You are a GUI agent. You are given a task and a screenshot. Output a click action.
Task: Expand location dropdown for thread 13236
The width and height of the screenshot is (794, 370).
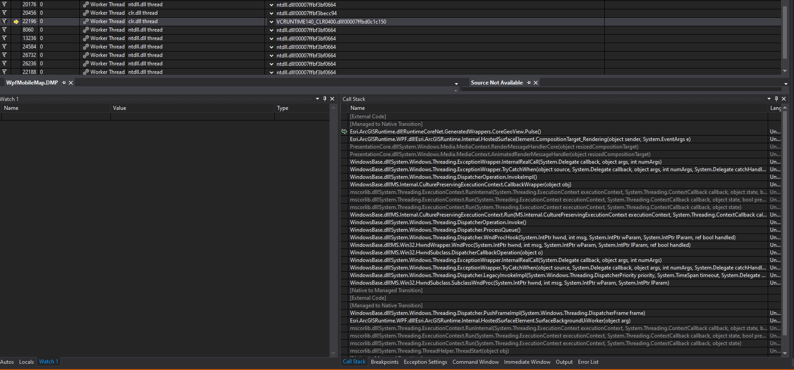point(272,39)
